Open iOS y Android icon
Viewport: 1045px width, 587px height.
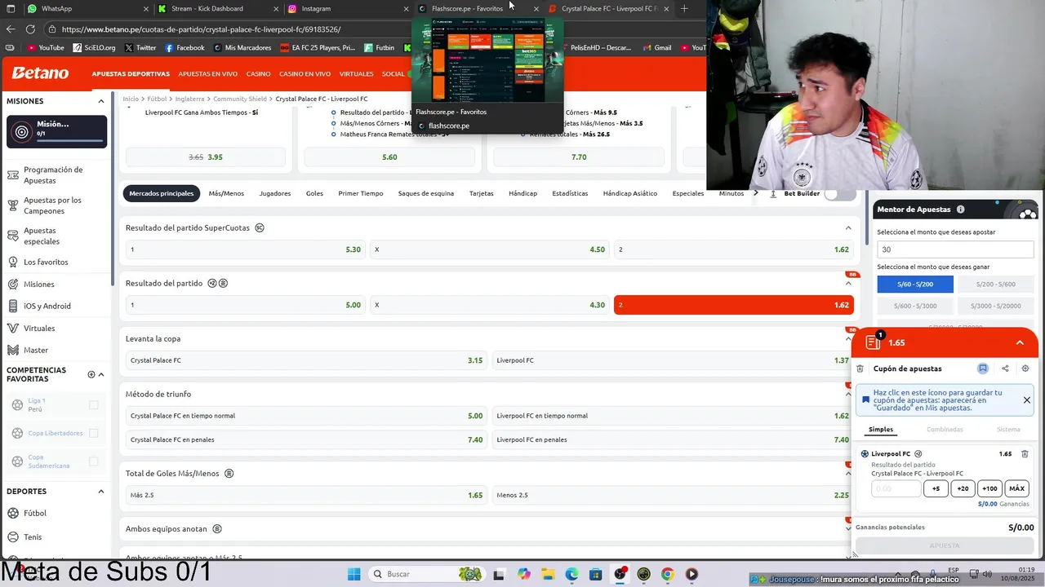13,306
